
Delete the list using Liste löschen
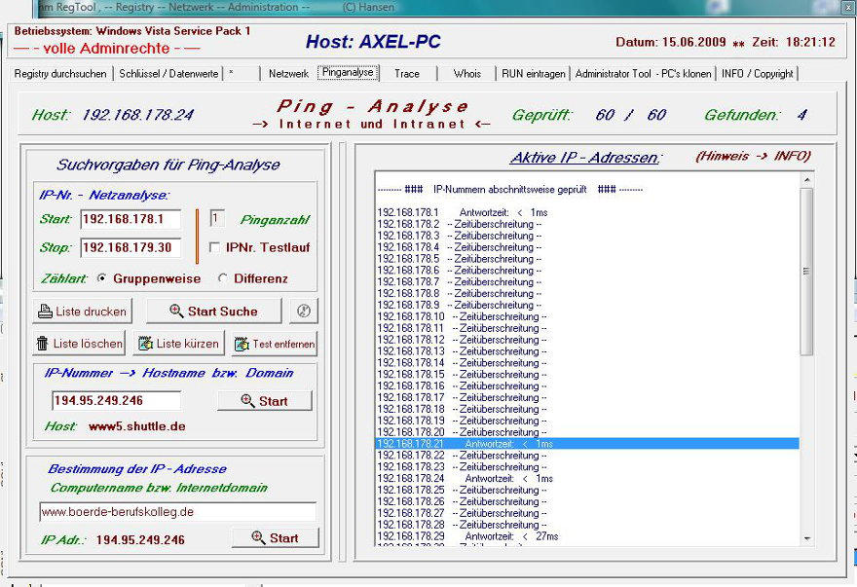79,344
